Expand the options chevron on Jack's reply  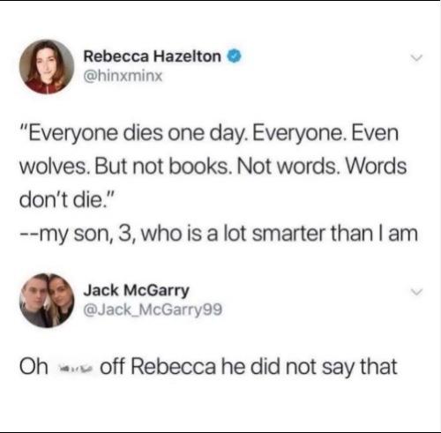pos(416,292)
